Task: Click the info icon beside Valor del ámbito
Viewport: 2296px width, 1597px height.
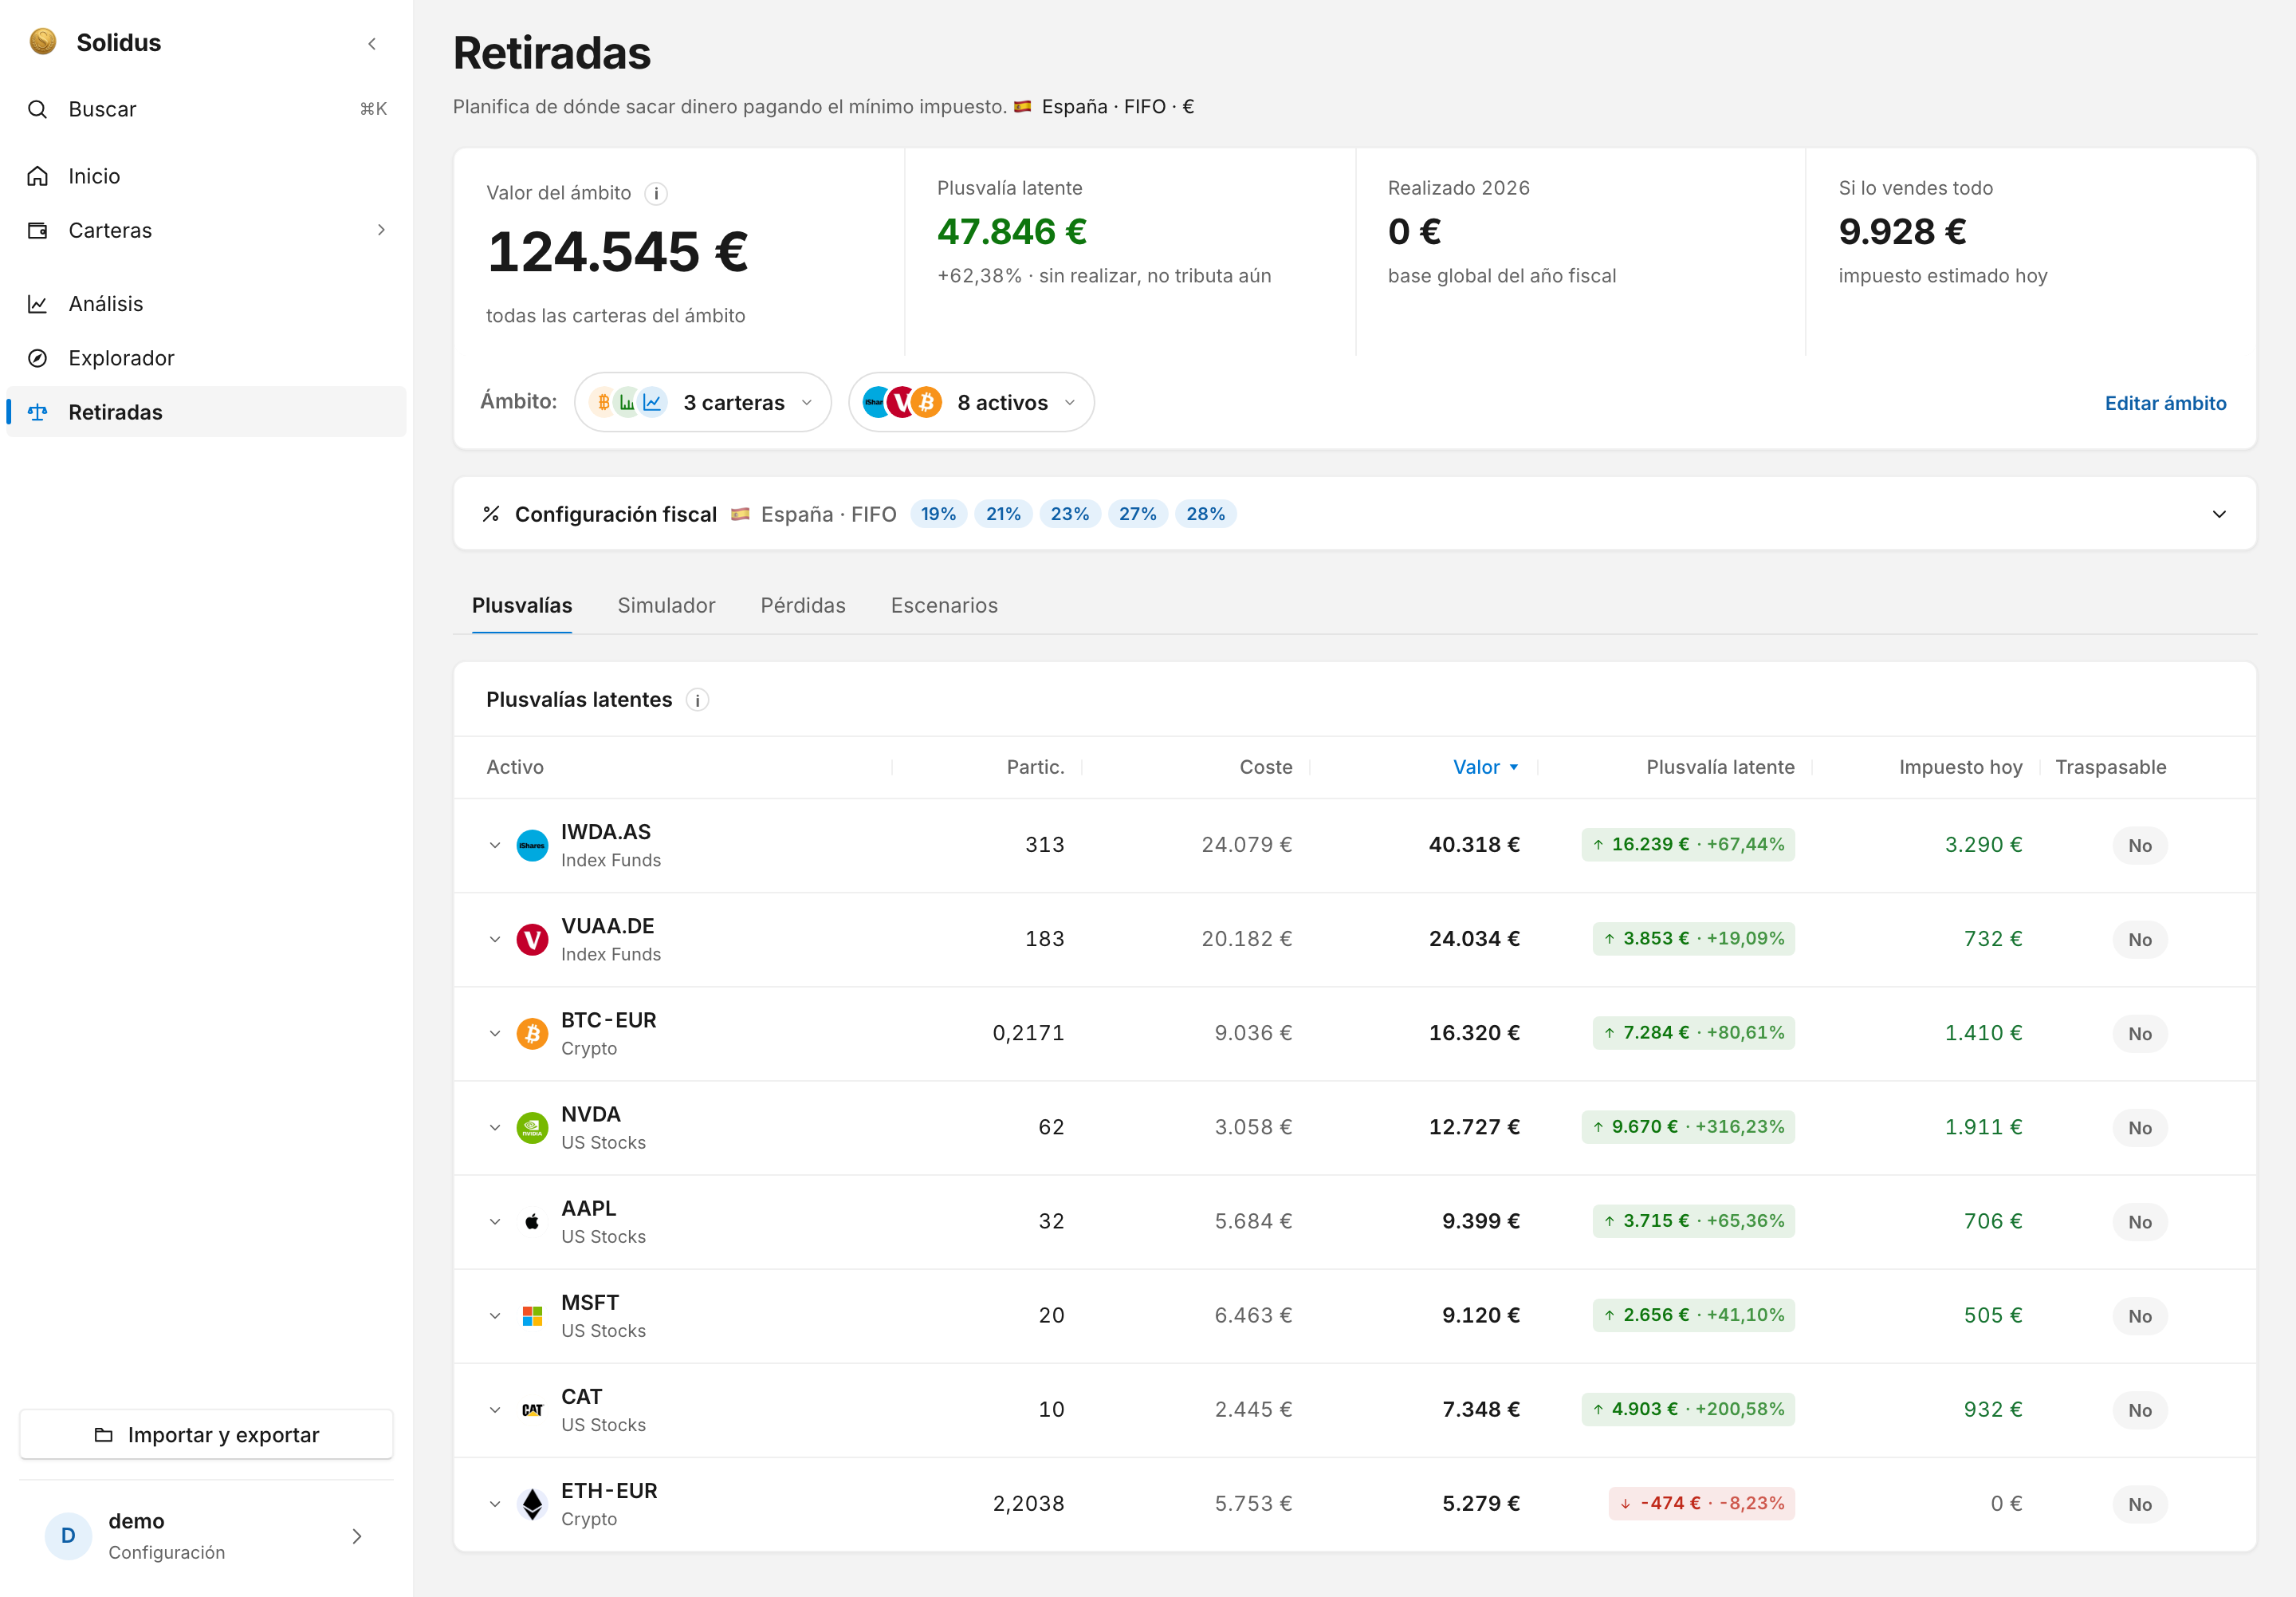Action: point(656,193)
